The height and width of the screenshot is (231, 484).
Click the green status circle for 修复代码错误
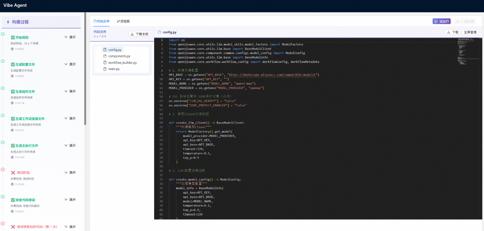point(3,197)
